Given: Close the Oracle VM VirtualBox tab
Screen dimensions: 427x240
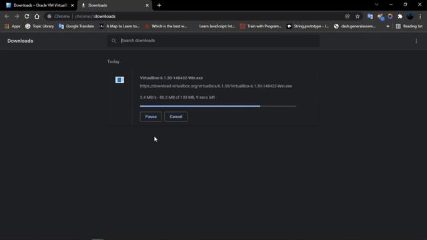Looking at the screenshot, I should 73,5.
